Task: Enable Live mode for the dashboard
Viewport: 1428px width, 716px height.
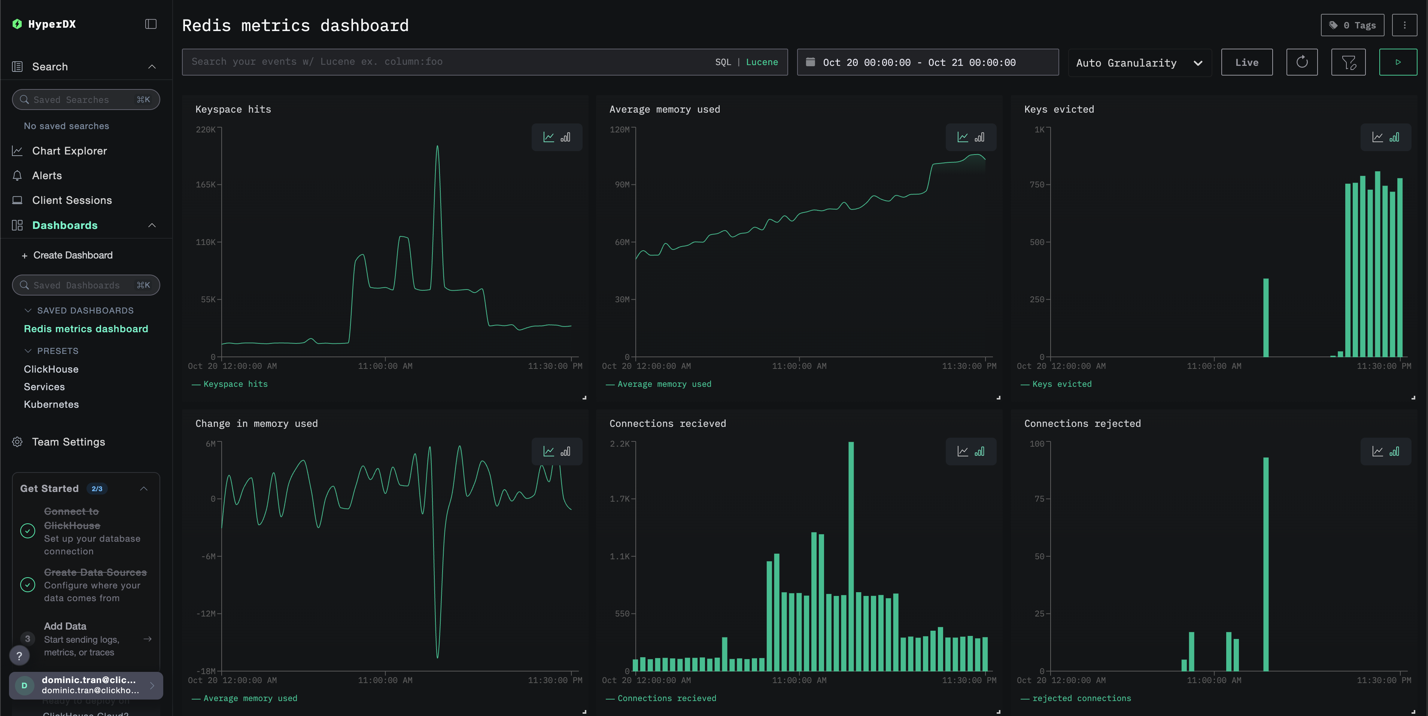Action: [1247, 62]
